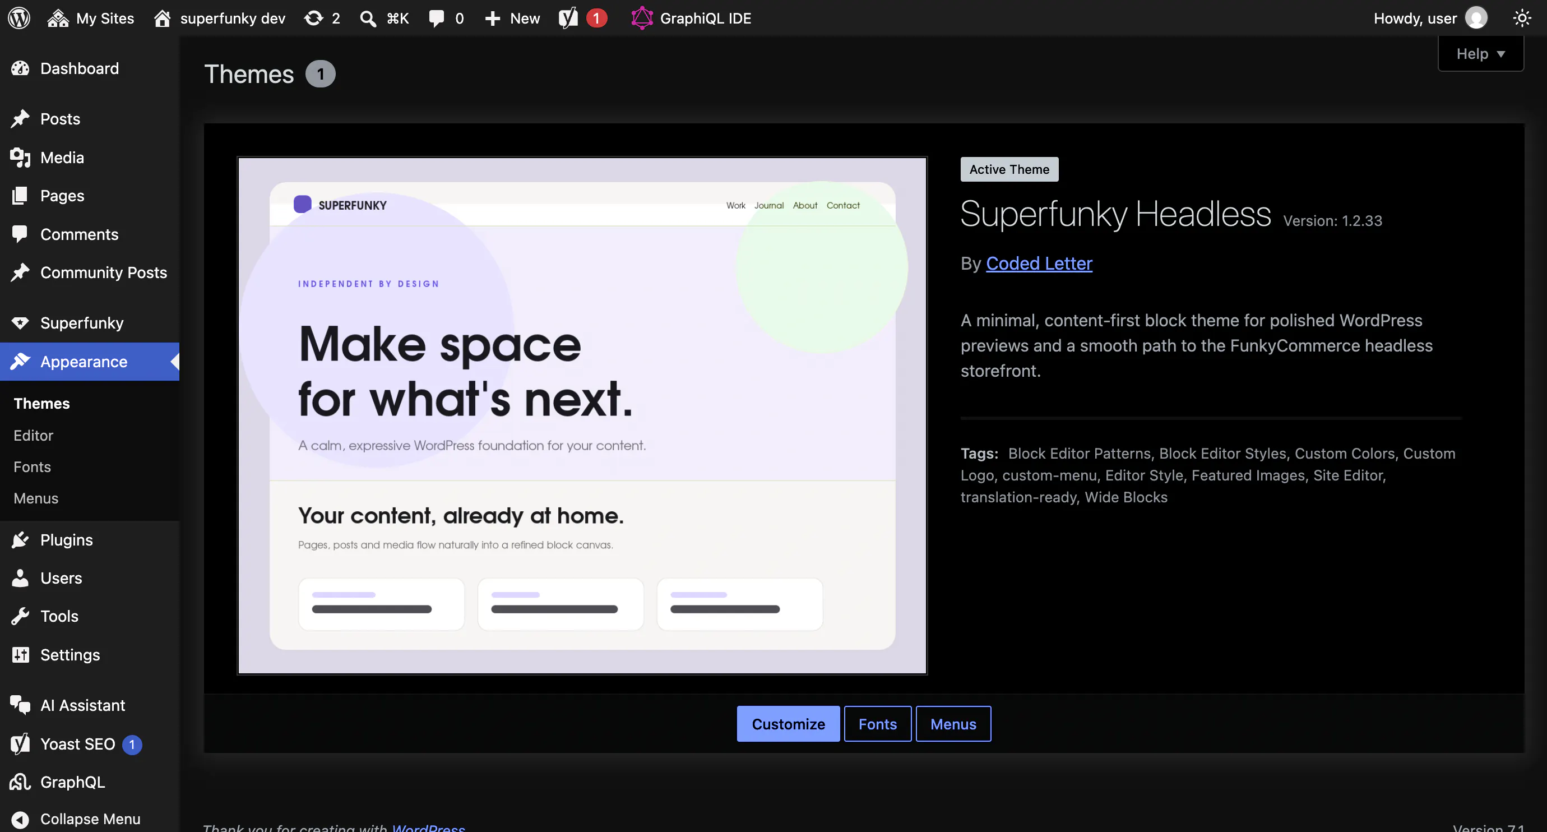Click the Appearance paintbrush icon
Screen dimensions: 1547x832
[x=20, y=362]
